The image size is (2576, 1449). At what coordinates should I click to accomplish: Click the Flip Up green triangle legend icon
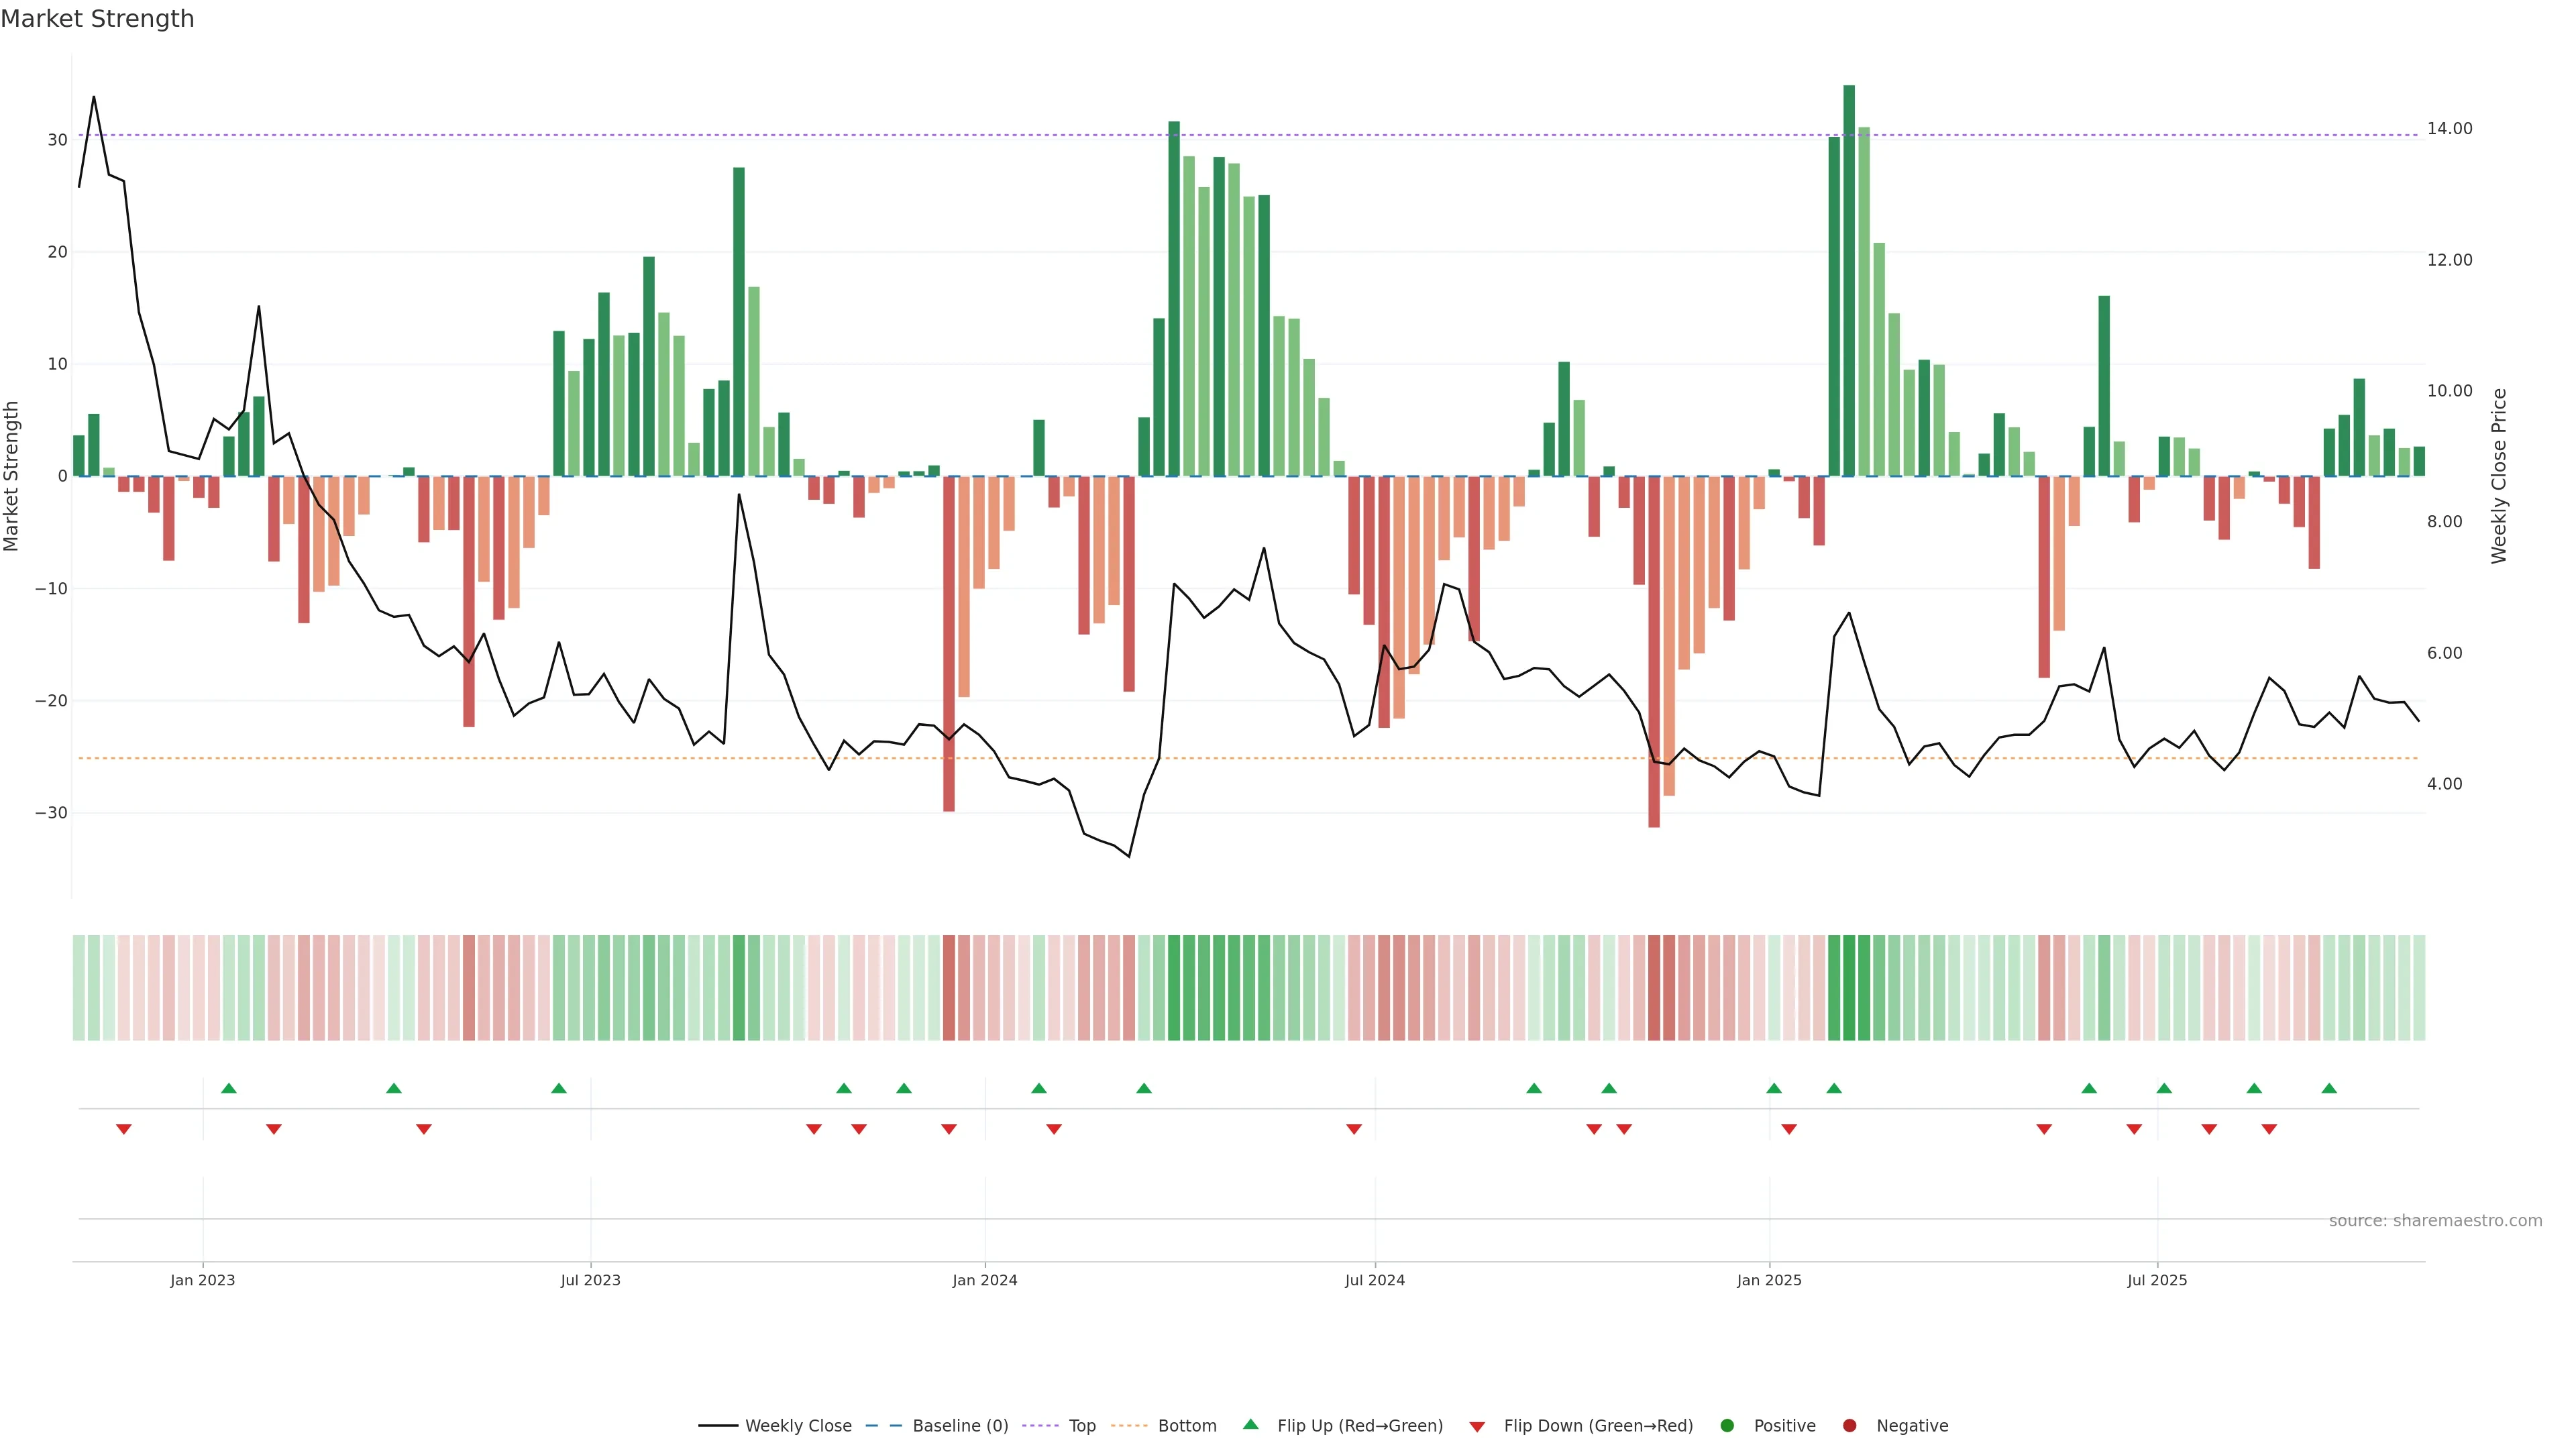[1250, 1425]
